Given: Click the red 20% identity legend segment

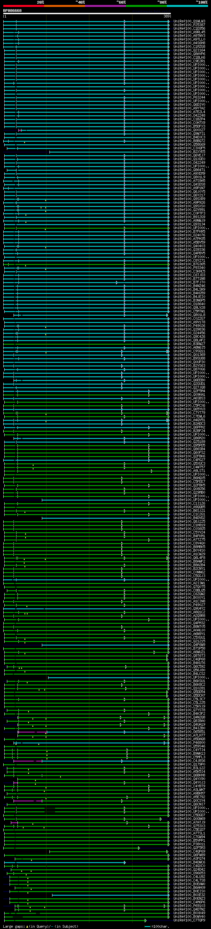Looking at the screenshot, I should coord(23,6).
